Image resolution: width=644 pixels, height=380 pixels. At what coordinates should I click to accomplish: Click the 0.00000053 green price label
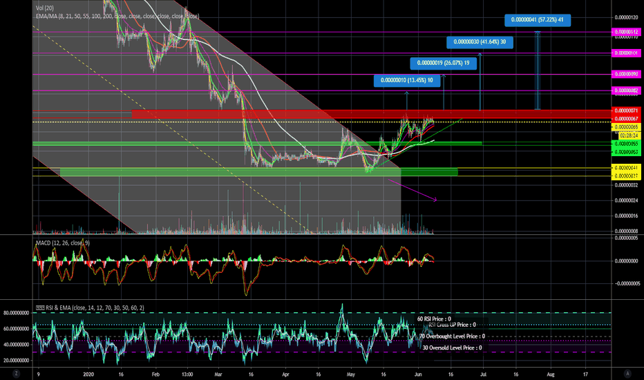pos(626,152)
